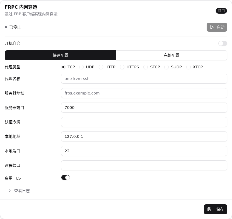Focus the 代理名称 input field
Viewport: 232px width, 219px height.
point(144,79)
